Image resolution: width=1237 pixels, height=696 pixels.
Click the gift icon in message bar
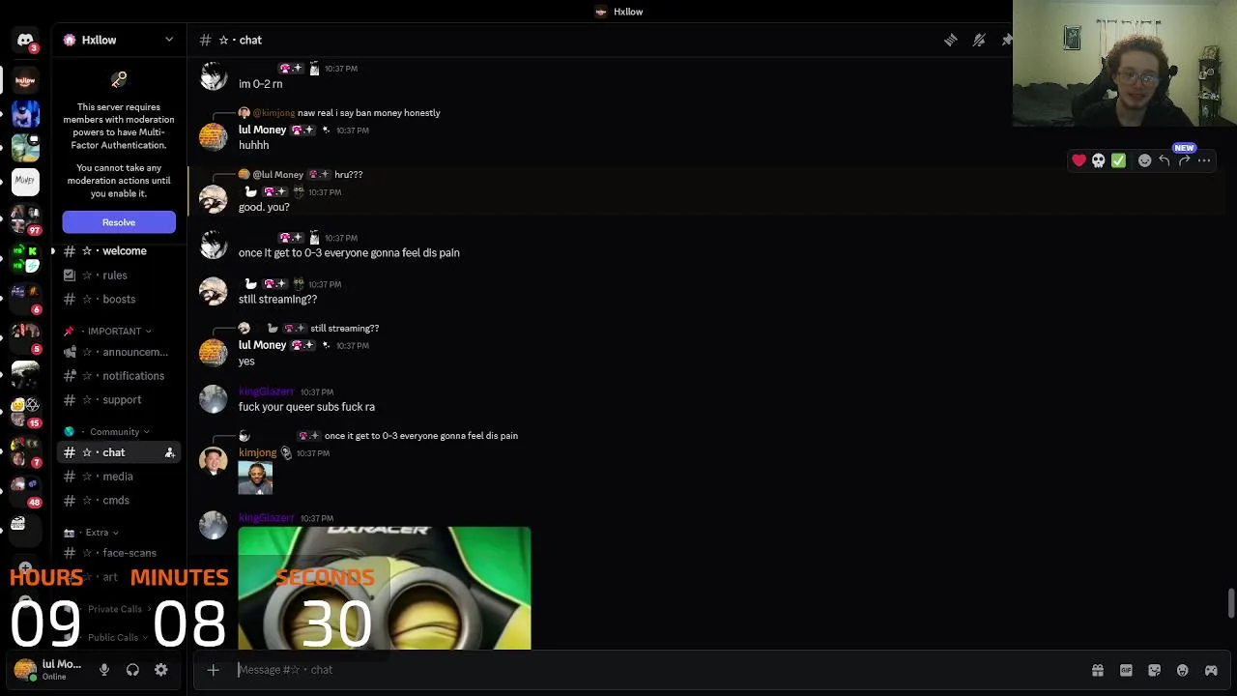point(1098,670)
